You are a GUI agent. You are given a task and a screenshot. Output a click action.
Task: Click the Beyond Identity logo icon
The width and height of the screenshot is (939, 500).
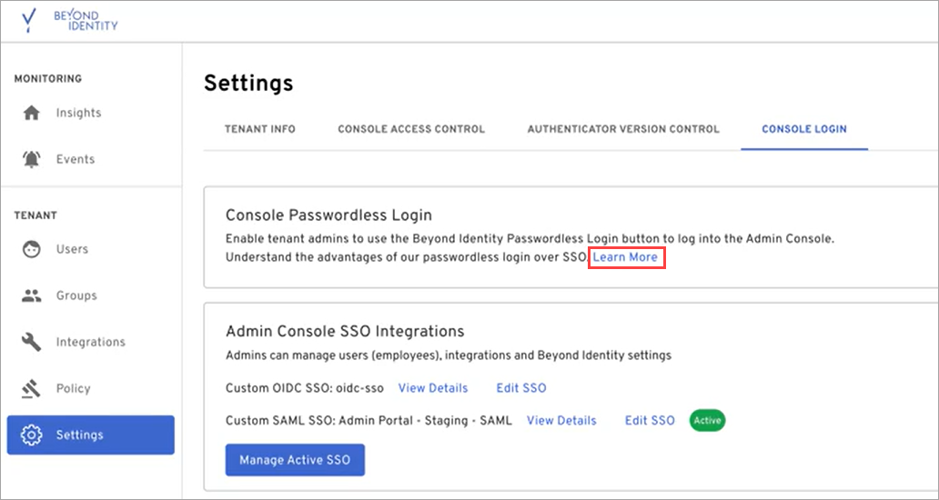click(28, 21)
